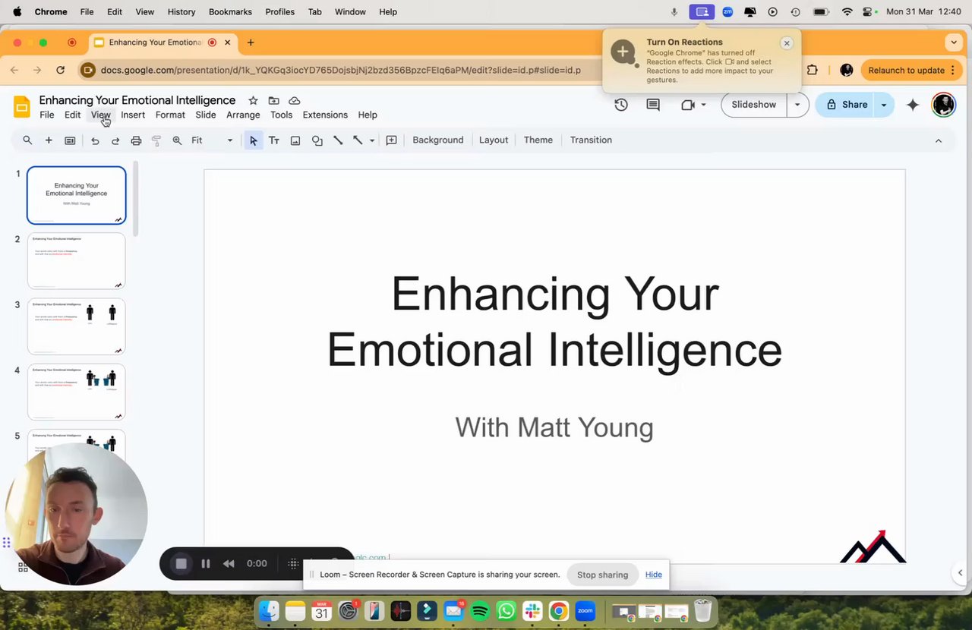Reload the page in Chrome
The width and height of the screenshot is (972, 630).
click(x=60, y=70)
